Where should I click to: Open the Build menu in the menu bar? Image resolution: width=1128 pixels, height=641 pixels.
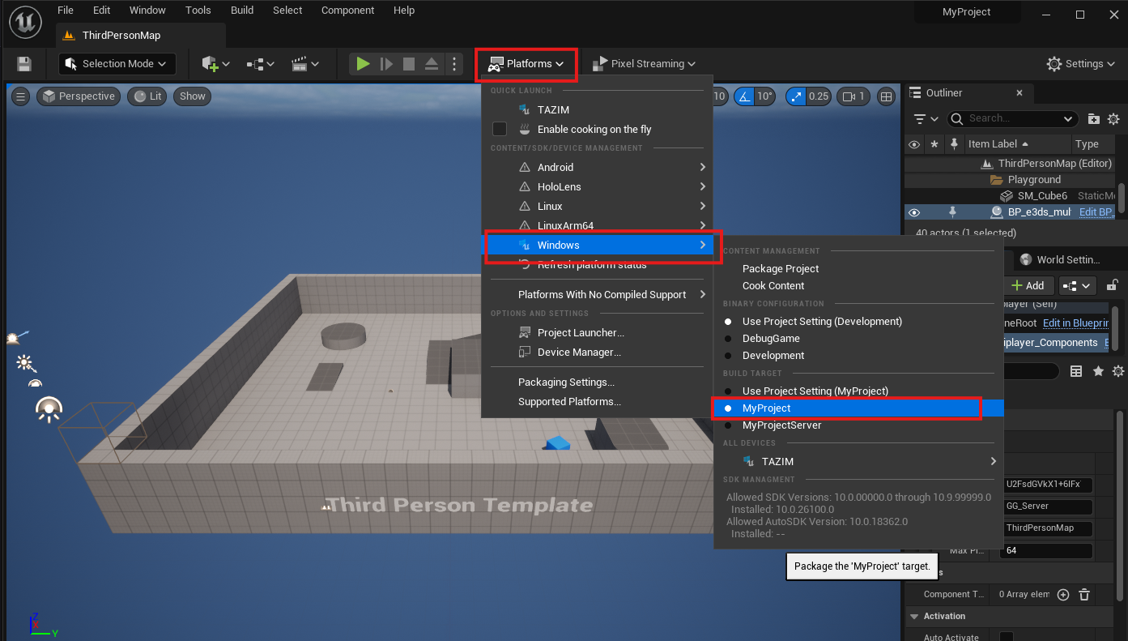(242, 11)
